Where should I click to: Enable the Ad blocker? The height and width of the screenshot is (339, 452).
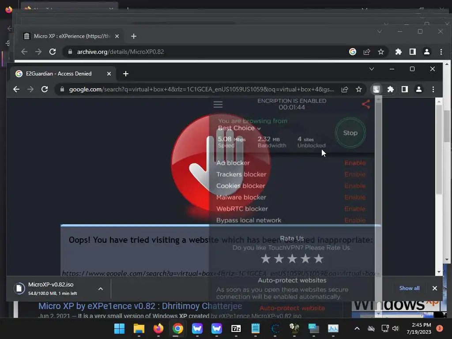tap(355, 163)
